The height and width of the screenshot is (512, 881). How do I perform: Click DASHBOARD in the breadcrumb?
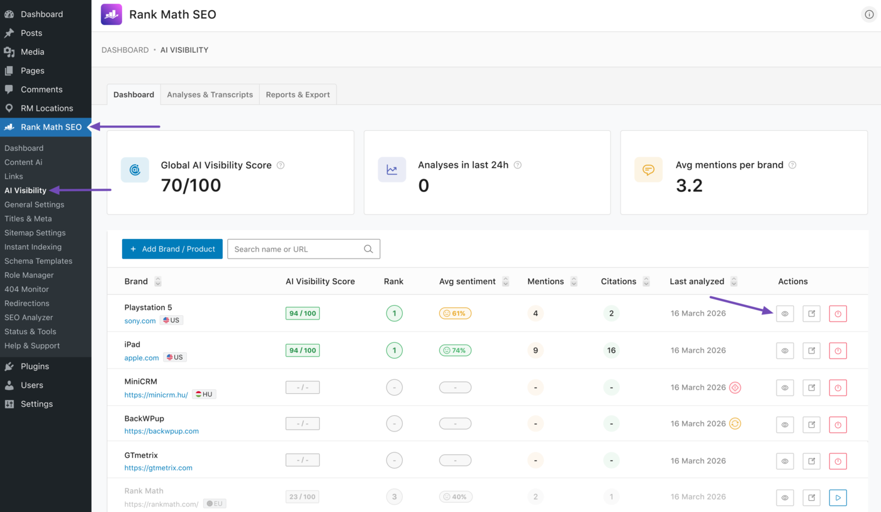[x=125, y=50]
